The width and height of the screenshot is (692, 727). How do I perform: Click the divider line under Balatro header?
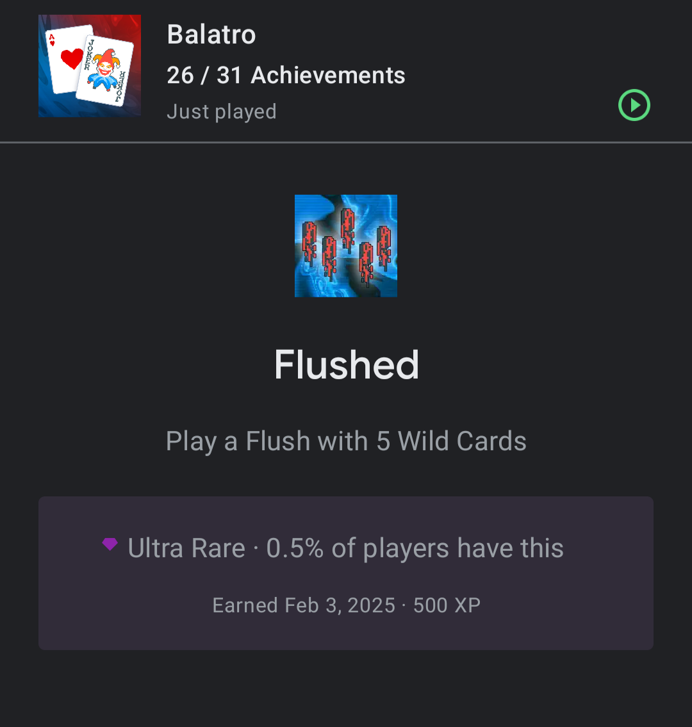pos(346,142)
